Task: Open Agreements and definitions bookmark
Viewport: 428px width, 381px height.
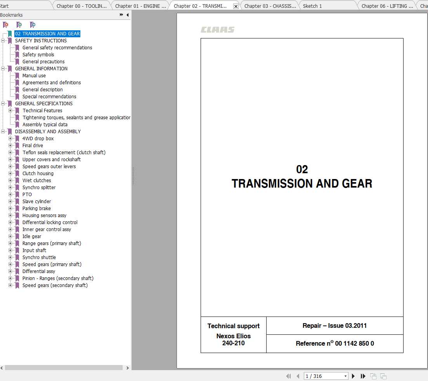Action: [x=52, y=82]
